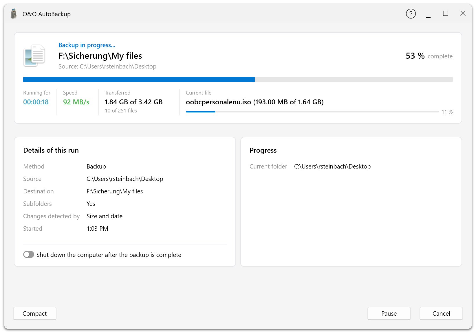Viewport: 476px width, 333px height.
Task: Enable shutdown after backup toggle
Action: tap(29, 254)
